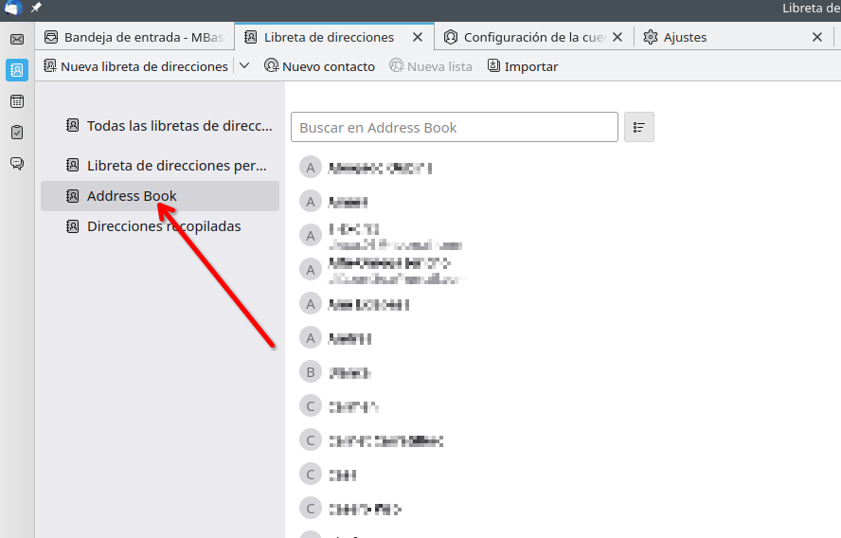Open the Chat space icon
841x538 pixels.
[x=17, y=163]
